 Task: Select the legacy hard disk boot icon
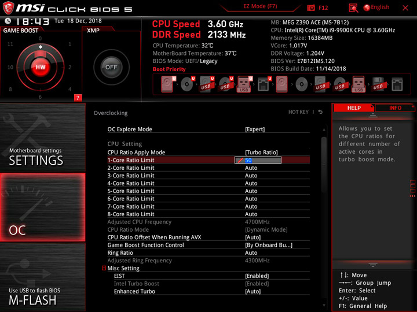coord(282,84)
